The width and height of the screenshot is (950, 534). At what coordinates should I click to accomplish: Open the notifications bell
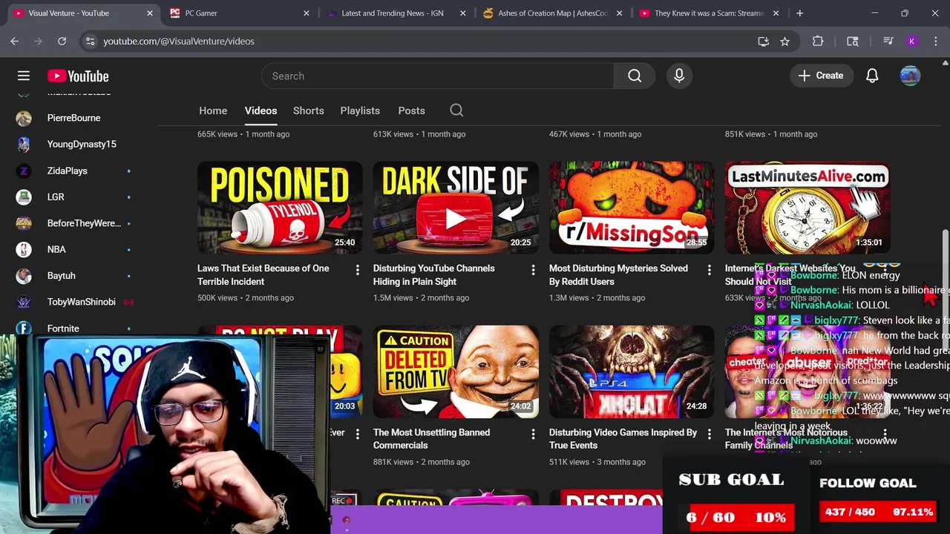click(872, 76)
